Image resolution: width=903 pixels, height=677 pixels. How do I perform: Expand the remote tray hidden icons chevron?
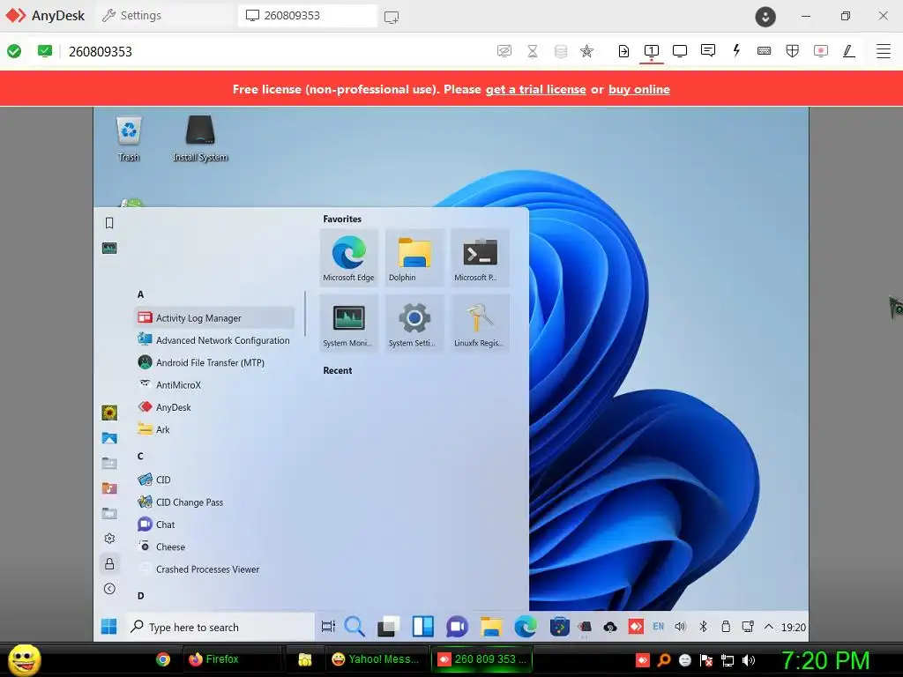(769, 627)
